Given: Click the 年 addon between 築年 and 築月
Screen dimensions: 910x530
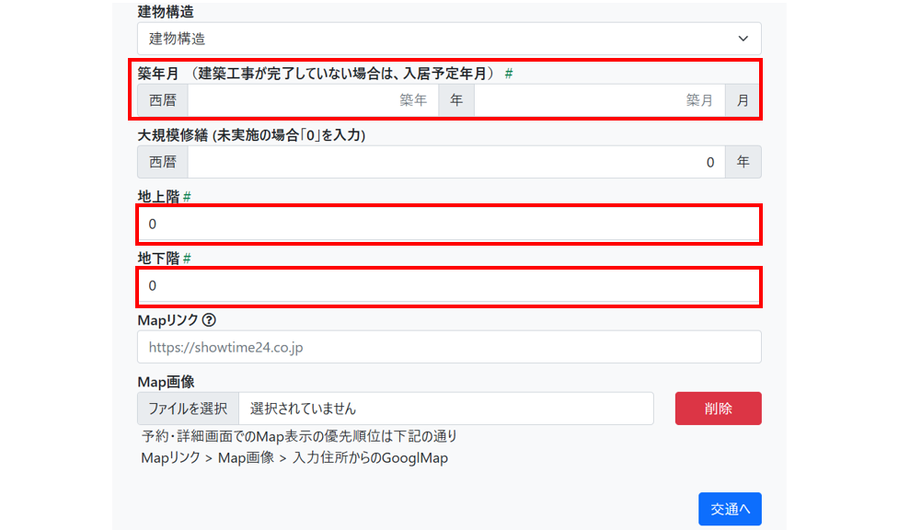Looking at the screenshot, I should (x=456, y=100).
